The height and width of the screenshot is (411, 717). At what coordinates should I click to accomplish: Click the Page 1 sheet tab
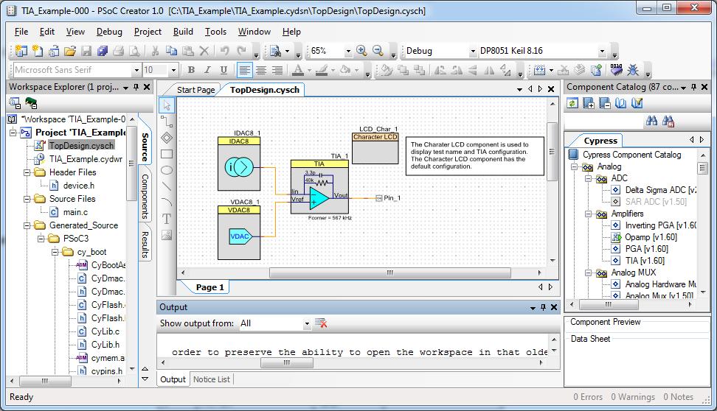[x=210, y=287]
